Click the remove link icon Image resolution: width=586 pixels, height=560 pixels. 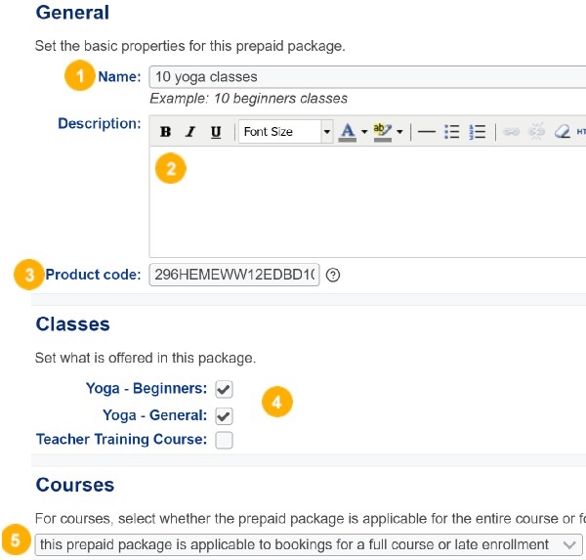click(536, 131)
